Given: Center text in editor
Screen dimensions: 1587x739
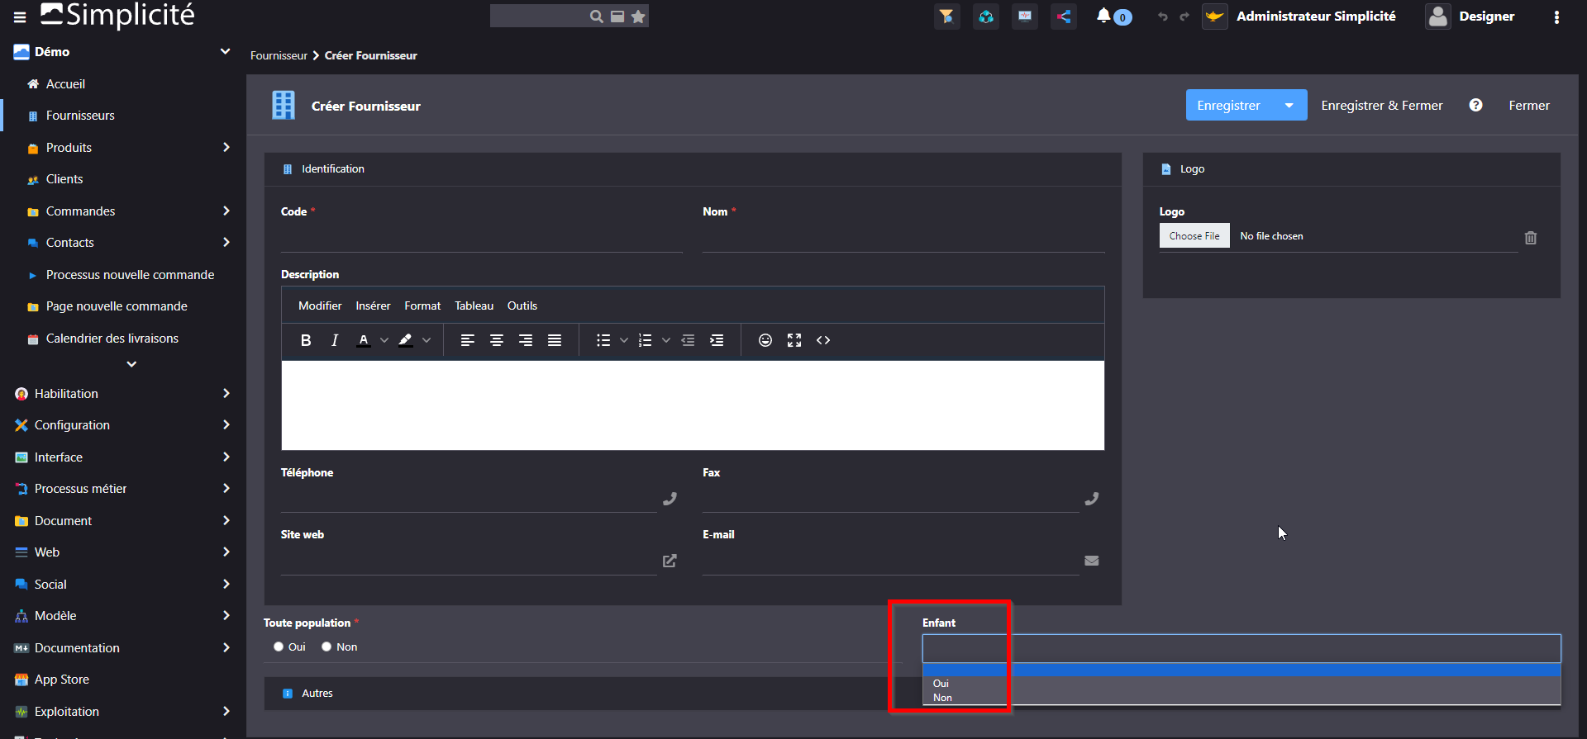Looking at the screenshot, I should 497,340.
